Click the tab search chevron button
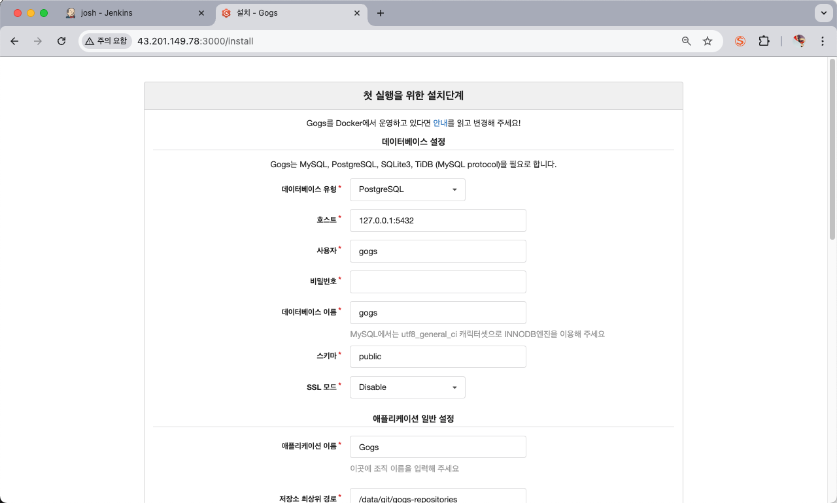The width and height of the screenshot is (837, 503). click(x=823, y=13)
